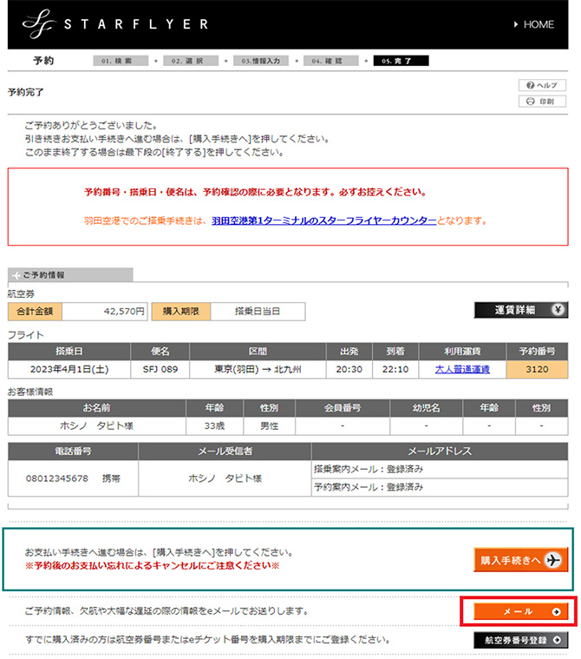This screenshot has height=659, width=581.
Task: Select step 01 検索 in progress bar
Action: (x=121, y=62)
